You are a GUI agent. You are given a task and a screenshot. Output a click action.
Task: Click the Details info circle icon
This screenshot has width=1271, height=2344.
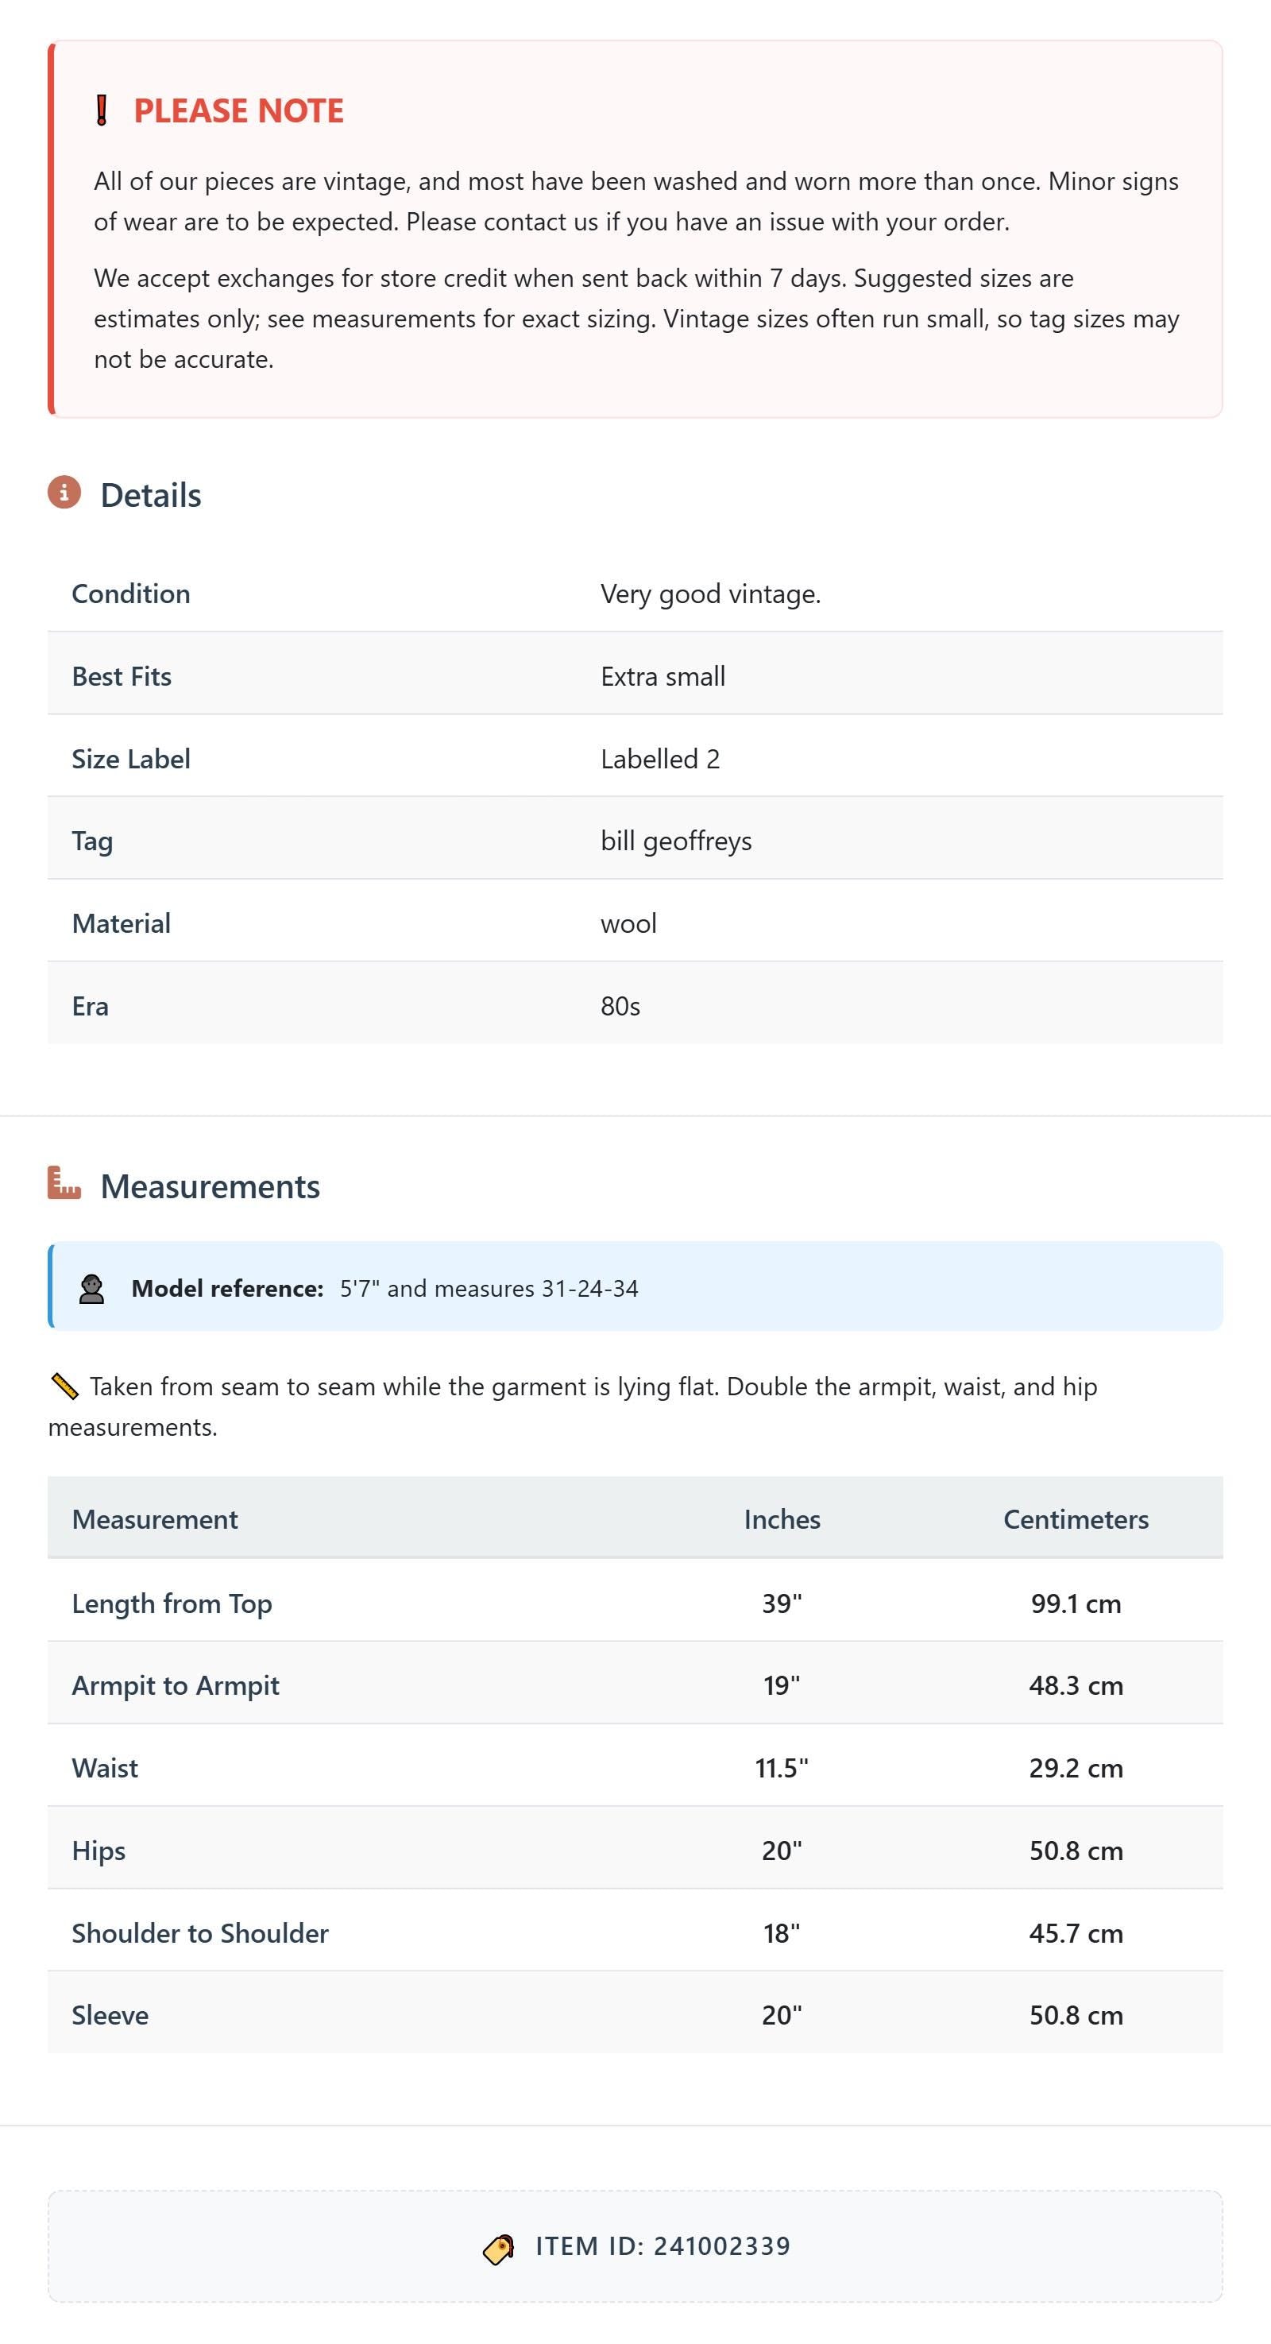(64, 493)
